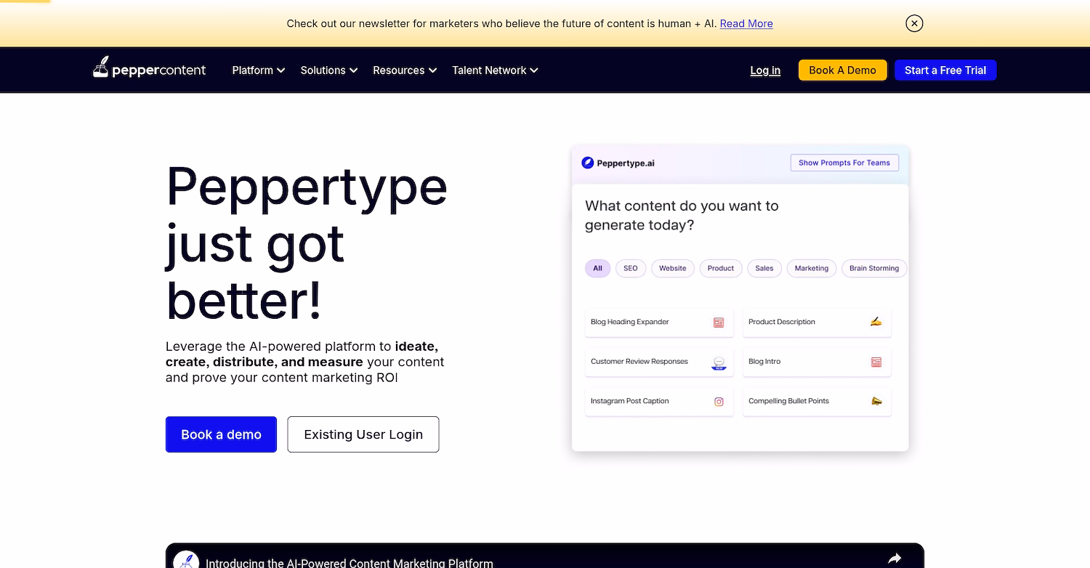Click the Instagram Post Caption icon

[x=719, y=401]
